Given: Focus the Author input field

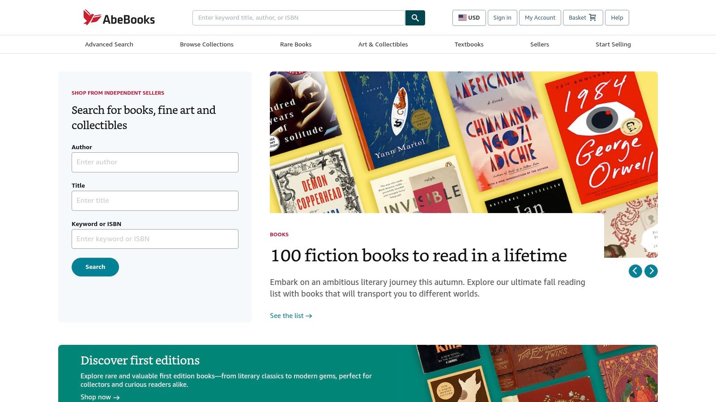Looking at the screenshot, I should coord(155,162).
